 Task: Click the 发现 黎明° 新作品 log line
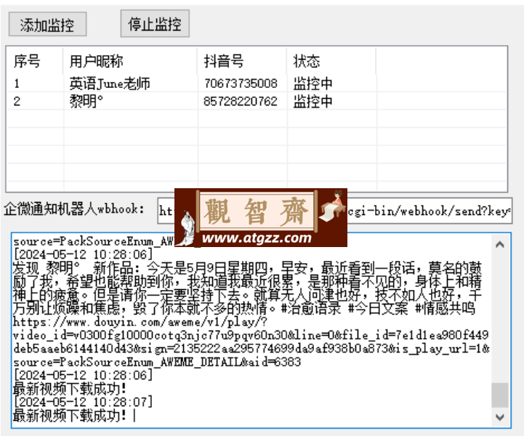tap(247, 268)
